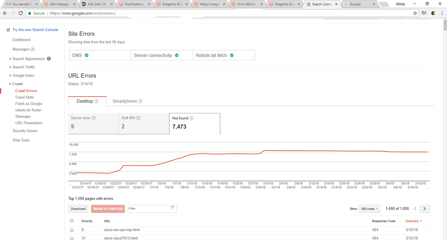Click the help icon next to Desktop tab
Viewport: 447px width, 240px height.
(97, 101)
